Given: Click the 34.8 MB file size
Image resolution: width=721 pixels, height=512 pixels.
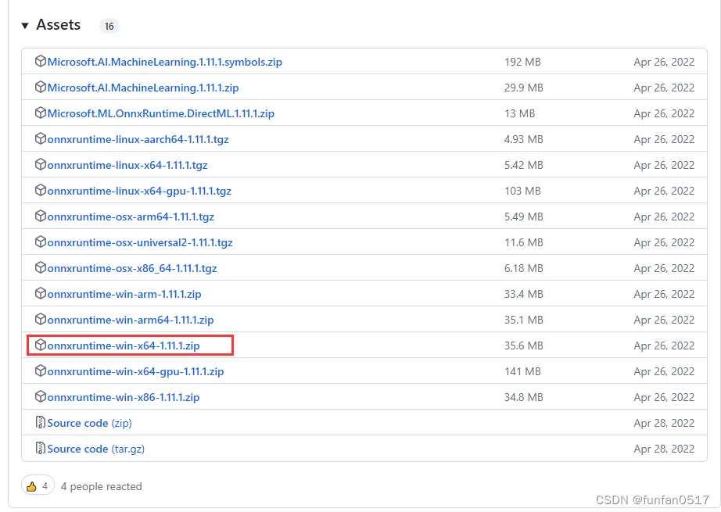Looking at the screenshot, I should [x=524, y=396].
